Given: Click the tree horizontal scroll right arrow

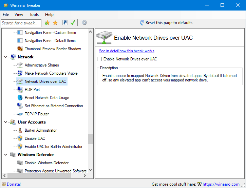Looking at the screenshot, I should click(x=85, y=175).
